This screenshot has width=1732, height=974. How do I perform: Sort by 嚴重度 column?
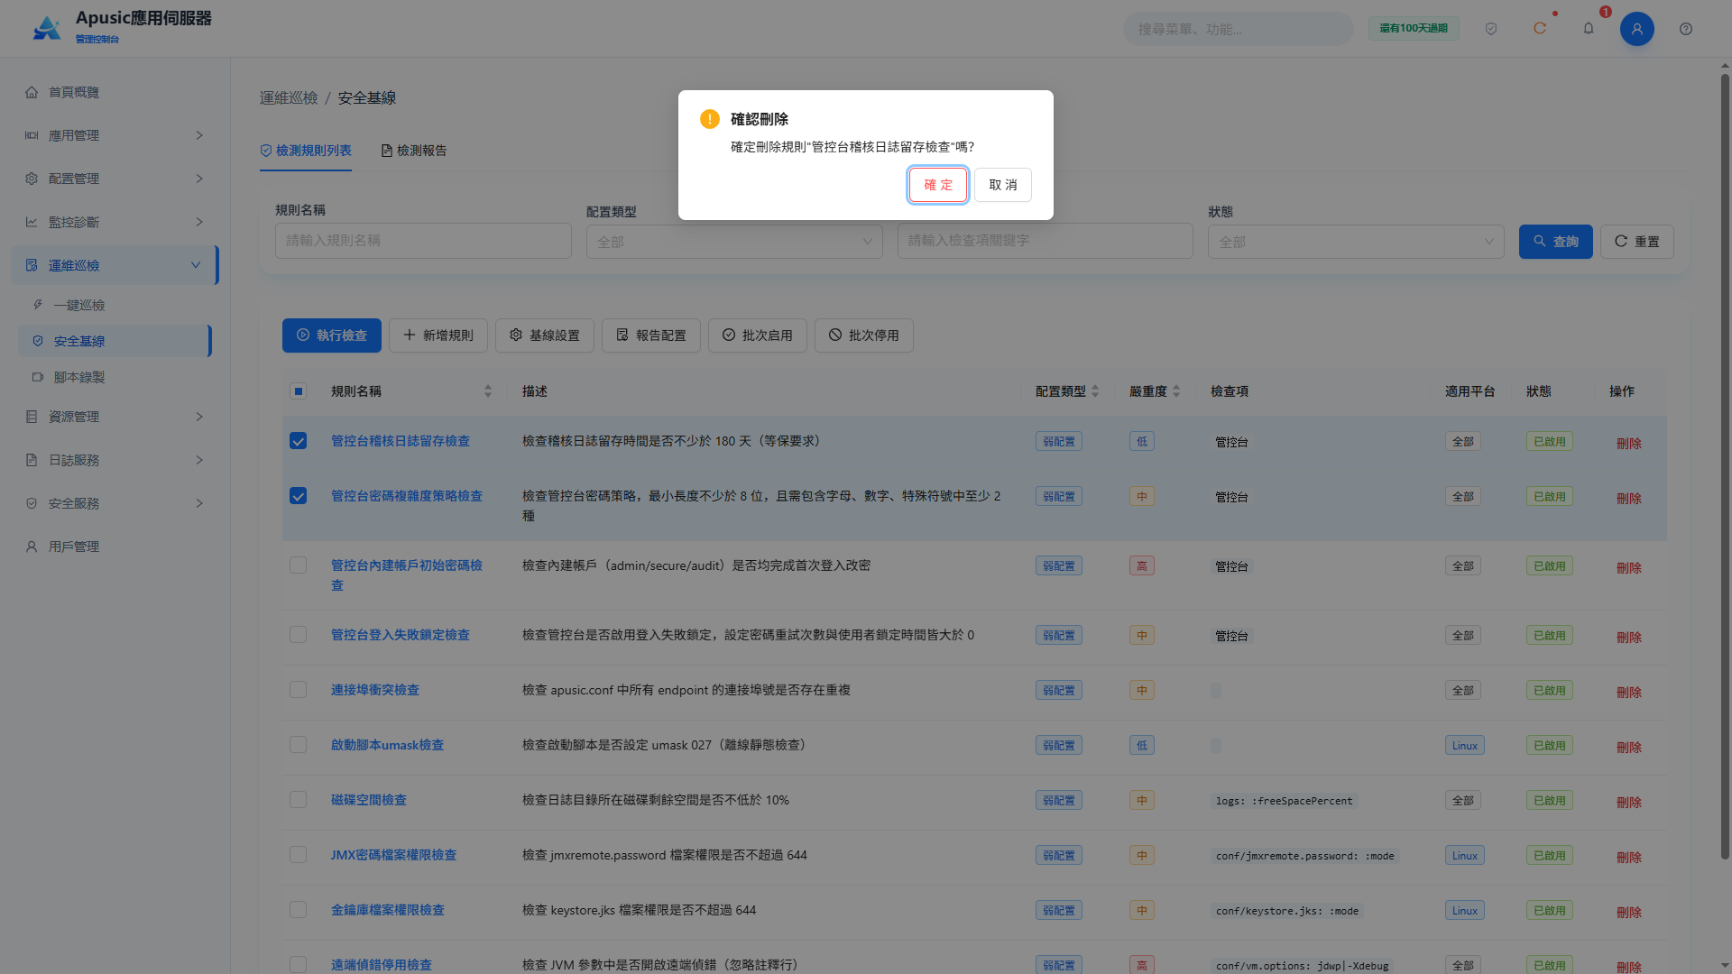pyautogui.click(x=1155, y=391)
